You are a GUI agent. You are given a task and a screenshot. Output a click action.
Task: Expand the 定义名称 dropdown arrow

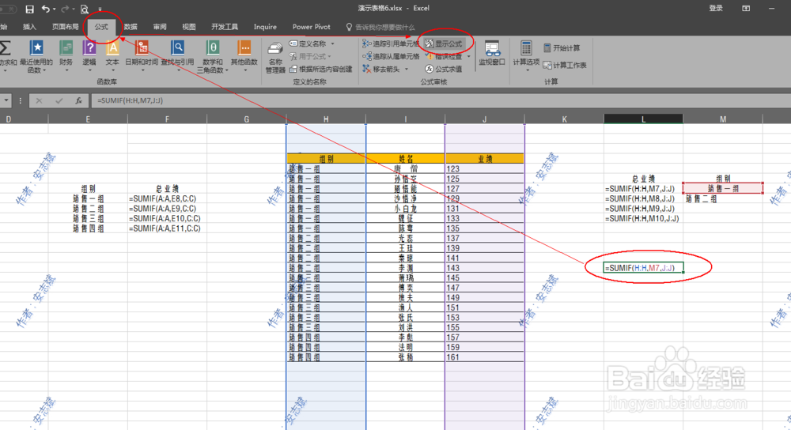point(332,43)
